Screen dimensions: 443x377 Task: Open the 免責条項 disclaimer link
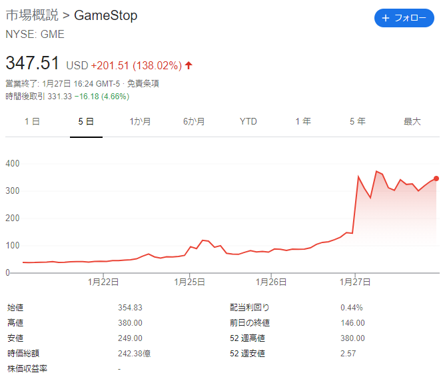point(143,83)
